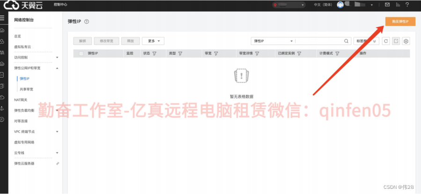
Task: Click the 修改带宽 button
Action: pos(107,41)
